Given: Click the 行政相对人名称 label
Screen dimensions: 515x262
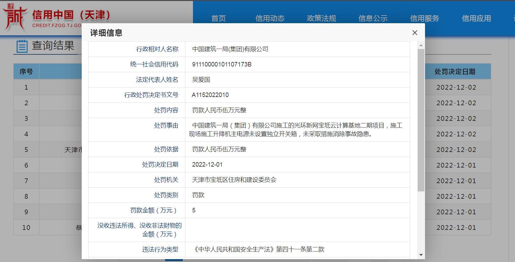Looking at the screenshot, I should [x=157, y=49].
